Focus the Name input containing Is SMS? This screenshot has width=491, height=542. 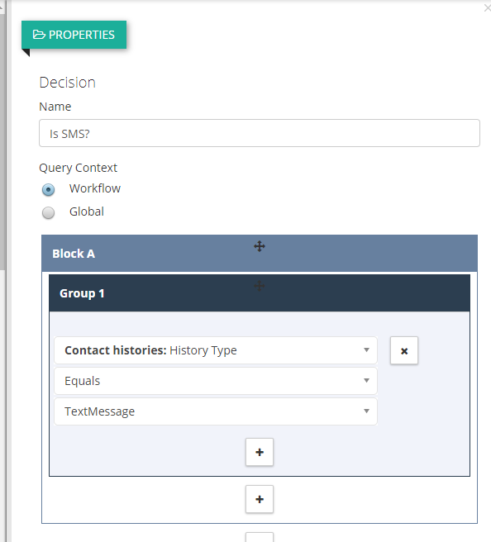260,133
